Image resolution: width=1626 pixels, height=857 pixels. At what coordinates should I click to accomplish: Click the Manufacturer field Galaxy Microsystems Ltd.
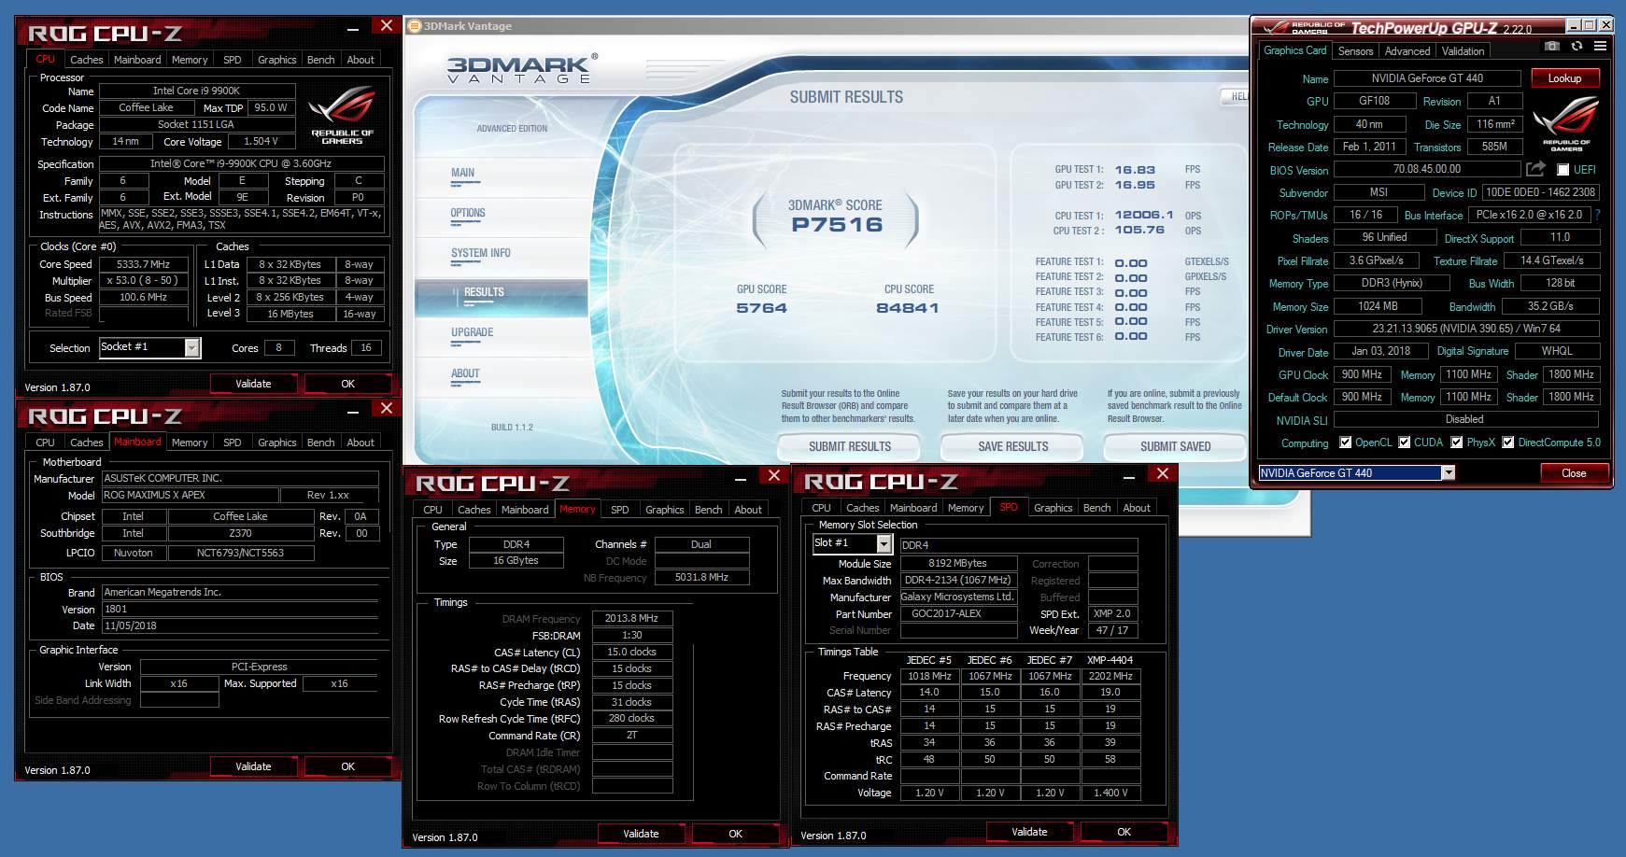(x=958, y=597)
